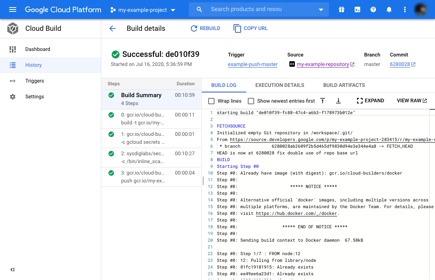
Task: Click the REBUILD button
Action: coord(205,28)
